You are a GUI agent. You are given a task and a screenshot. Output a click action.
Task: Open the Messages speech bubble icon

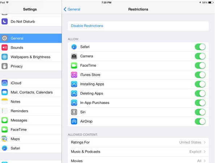[x=5, y=120]
